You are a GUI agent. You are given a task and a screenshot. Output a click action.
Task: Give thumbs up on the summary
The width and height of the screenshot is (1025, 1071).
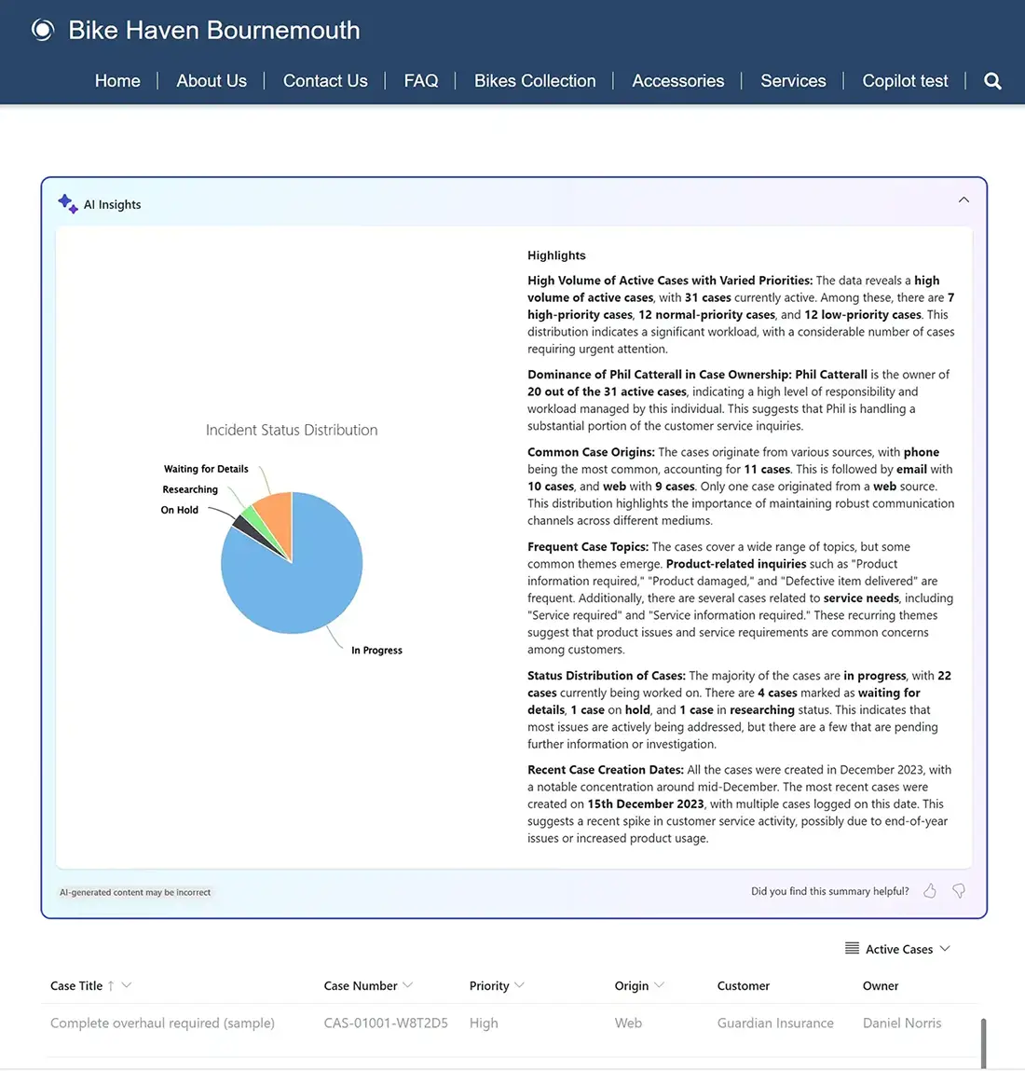click(930, 891)
